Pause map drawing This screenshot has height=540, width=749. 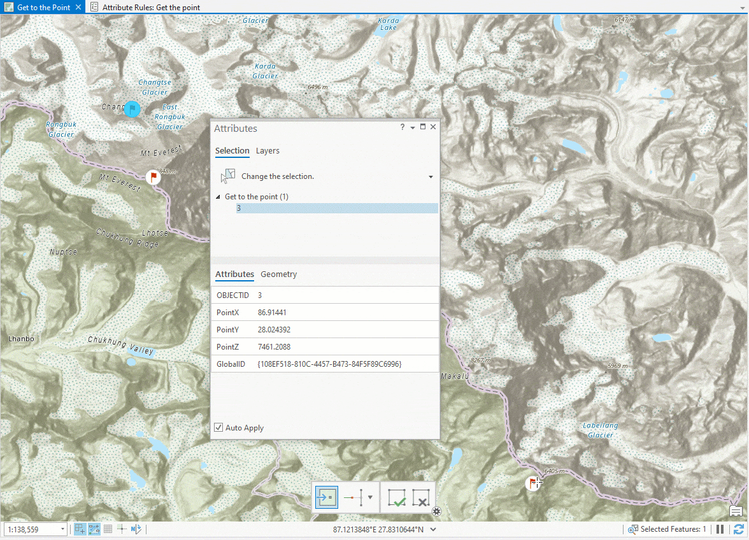pyautogui.click(x=720, y=529)
